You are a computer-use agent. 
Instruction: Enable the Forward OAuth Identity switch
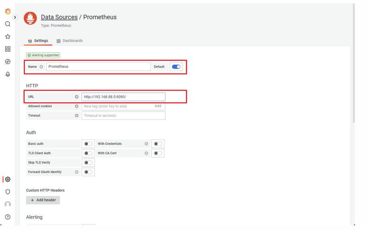tap(88, 172)
